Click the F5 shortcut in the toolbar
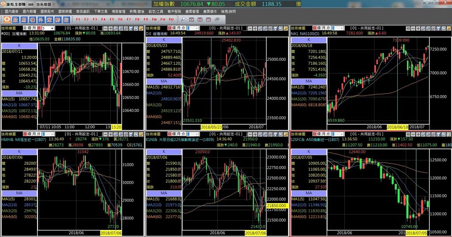 click(112, 19)
